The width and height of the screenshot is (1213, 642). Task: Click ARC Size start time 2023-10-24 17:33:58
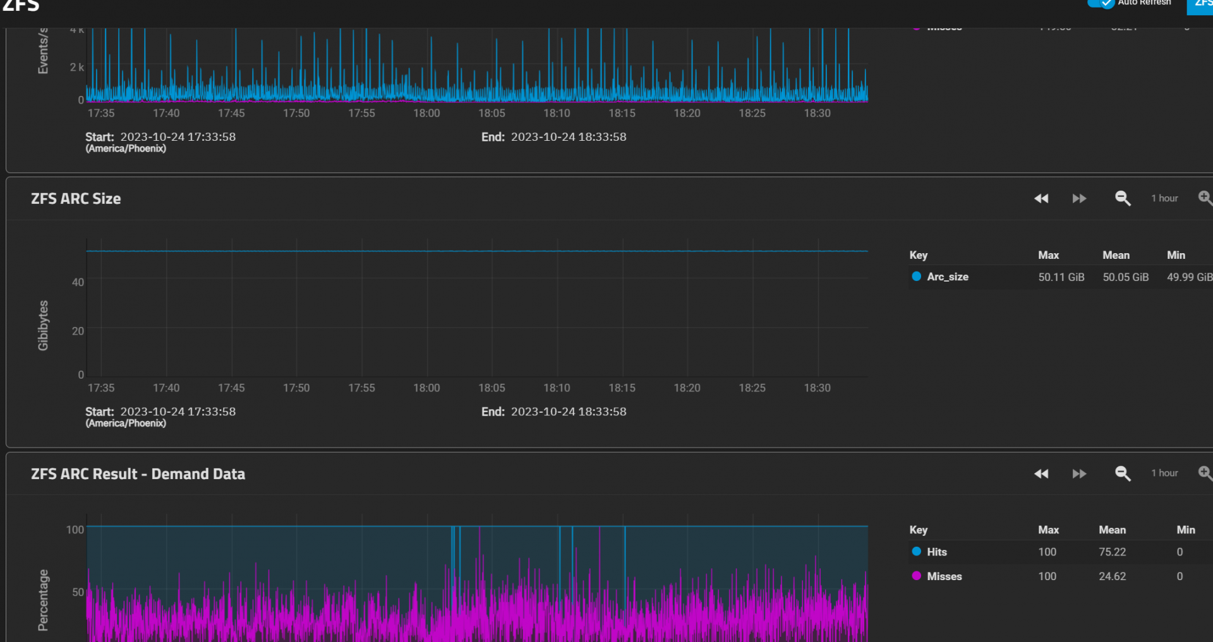(178, 412)
